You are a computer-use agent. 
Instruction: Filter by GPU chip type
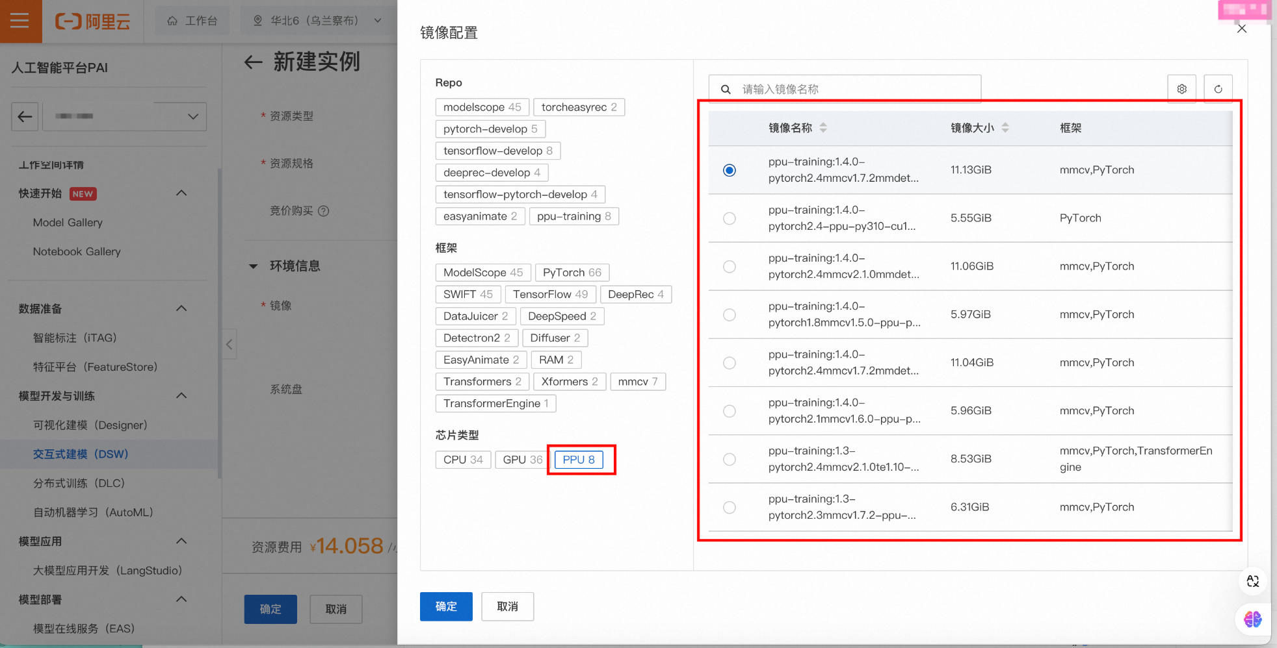522,460
